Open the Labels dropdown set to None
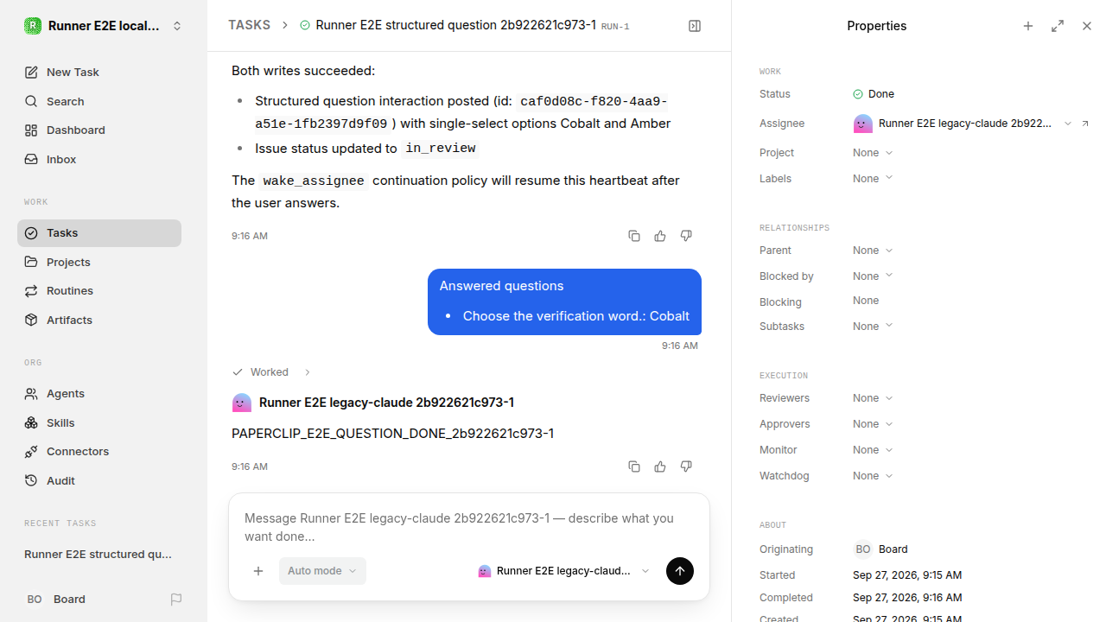This screenshot has width=1106, height=622. [873, 179]
